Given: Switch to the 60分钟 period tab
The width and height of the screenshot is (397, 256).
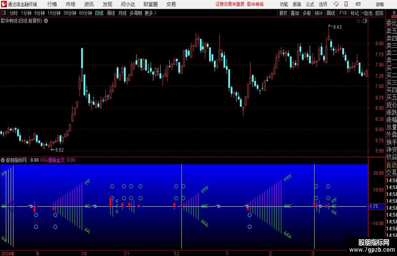Looking at the screenshot, I should (x=86, y=13).
